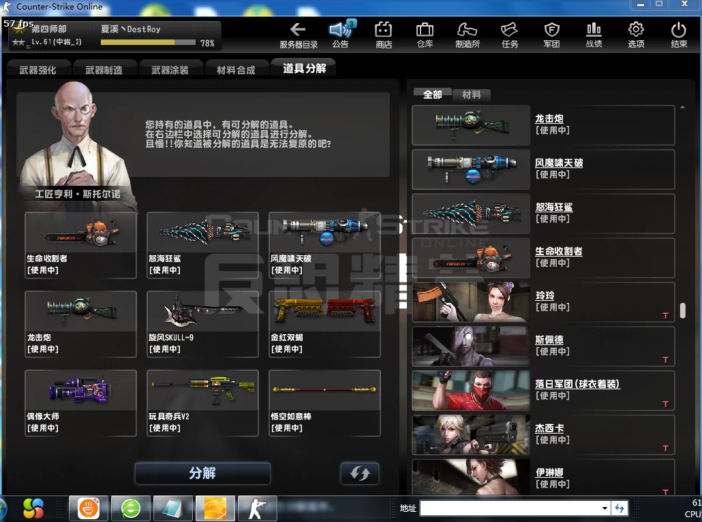Click the 结束 power icon
The image size is (702, 522).
pos(679,30)
